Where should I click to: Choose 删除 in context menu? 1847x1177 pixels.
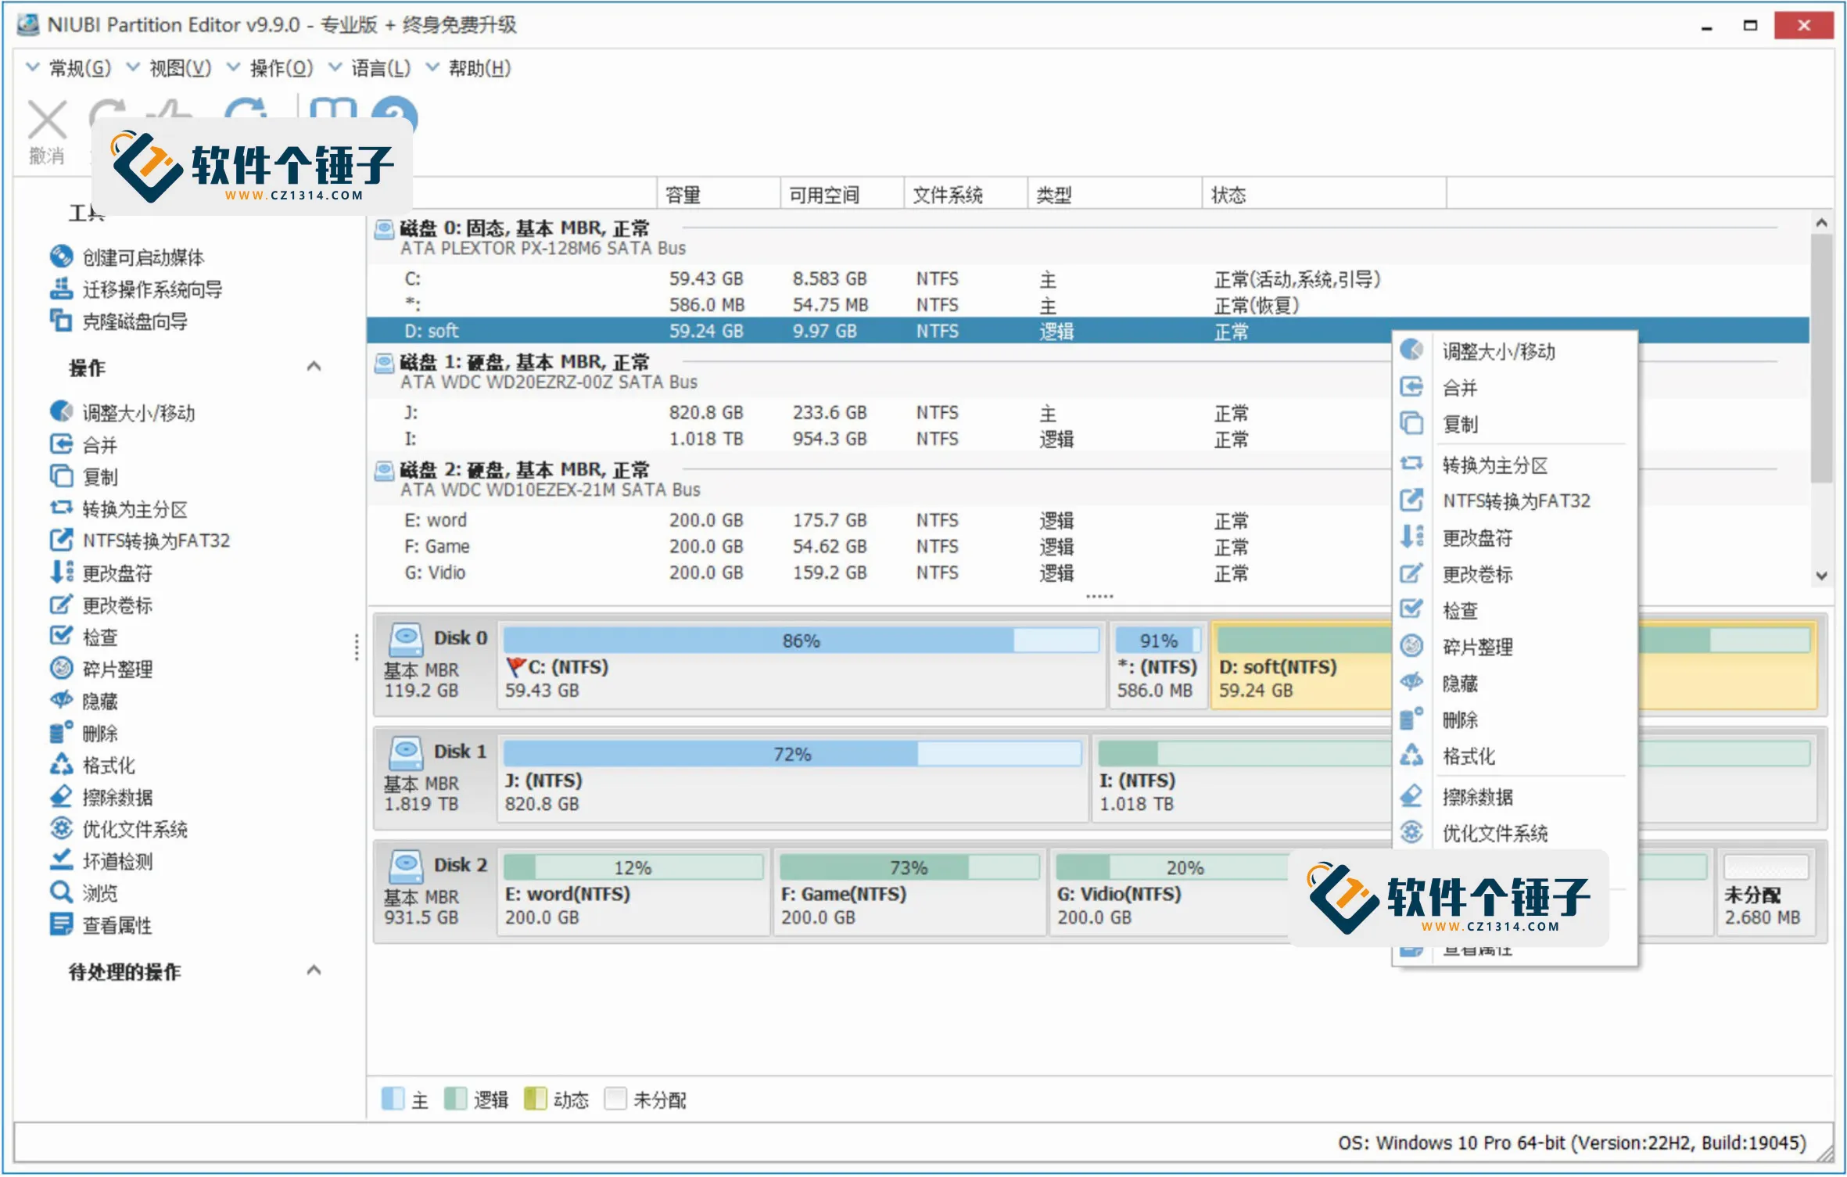click(x=1515, y=719)
